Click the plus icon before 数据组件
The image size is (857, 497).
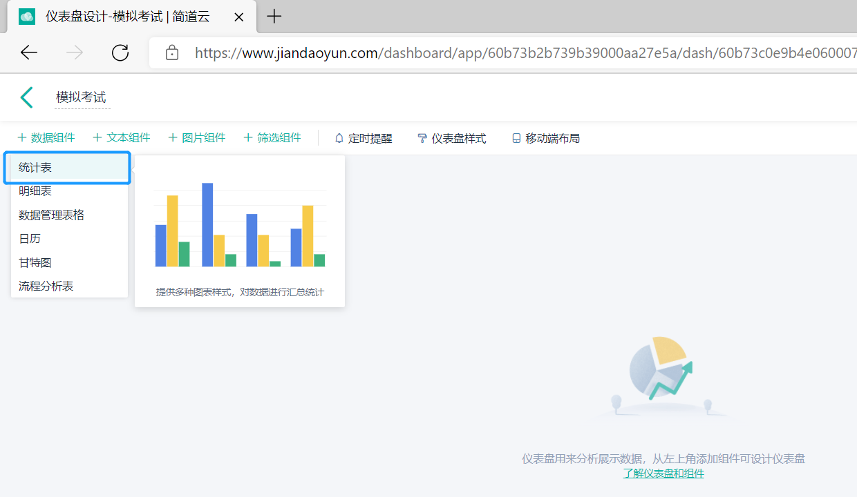click(x=22, y=138)
